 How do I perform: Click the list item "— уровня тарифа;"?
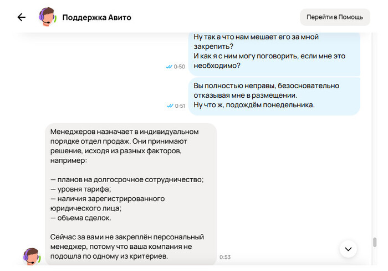80,189
